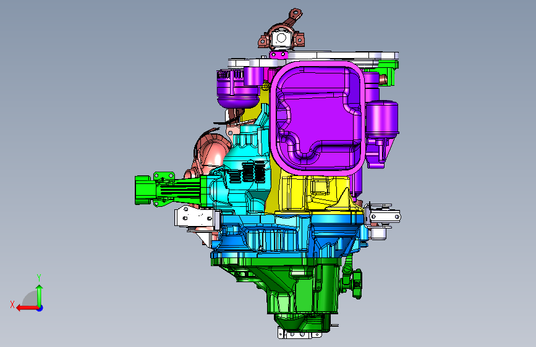The width and height of the screenshot is (536, 347).
Task: Click the green Y axis arrow of the triad
Action: (x=40, y=295)
